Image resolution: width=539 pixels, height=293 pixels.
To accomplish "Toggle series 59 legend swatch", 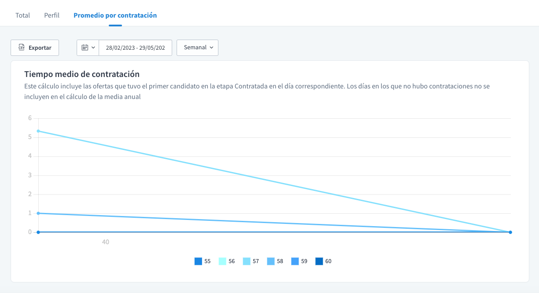I will pos(295,261).
